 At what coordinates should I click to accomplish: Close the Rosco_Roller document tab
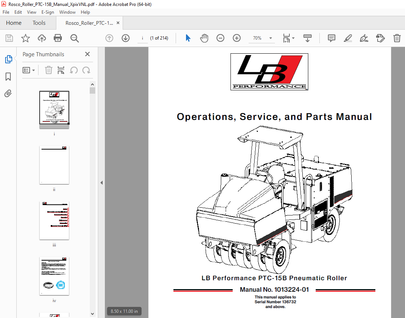click(118, 23)
